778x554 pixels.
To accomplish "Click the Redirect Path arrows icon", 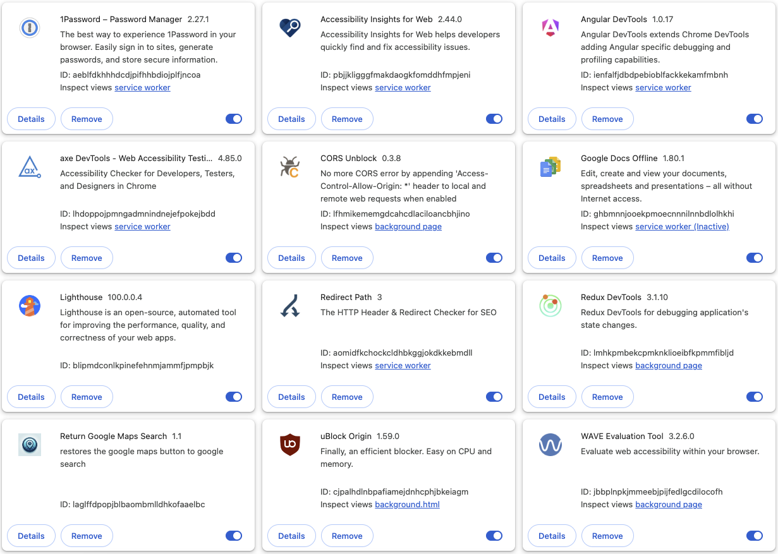I will pyautogui.click(x=290, y=306).
